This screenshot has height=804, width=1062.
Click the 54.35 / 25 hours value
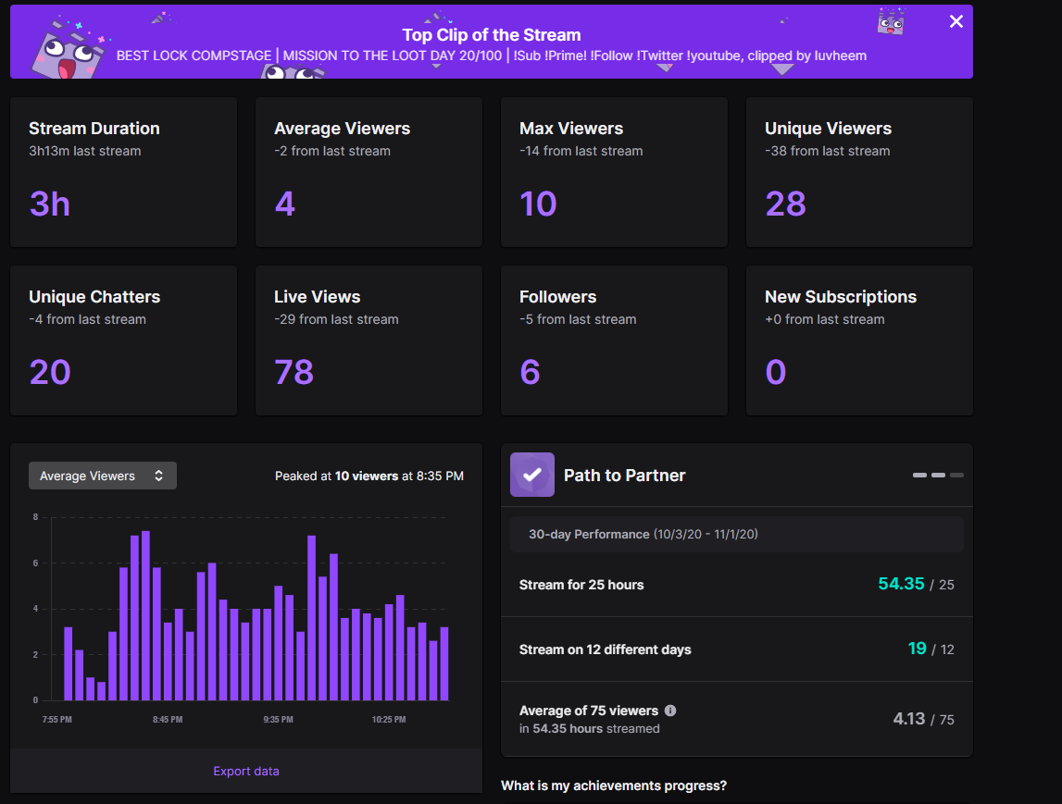(x=916, y=584)
